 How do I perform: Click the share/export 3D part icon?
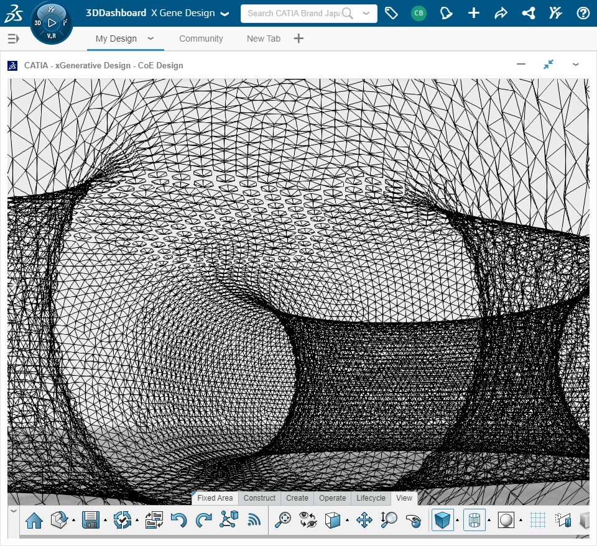tap(59, 520)
